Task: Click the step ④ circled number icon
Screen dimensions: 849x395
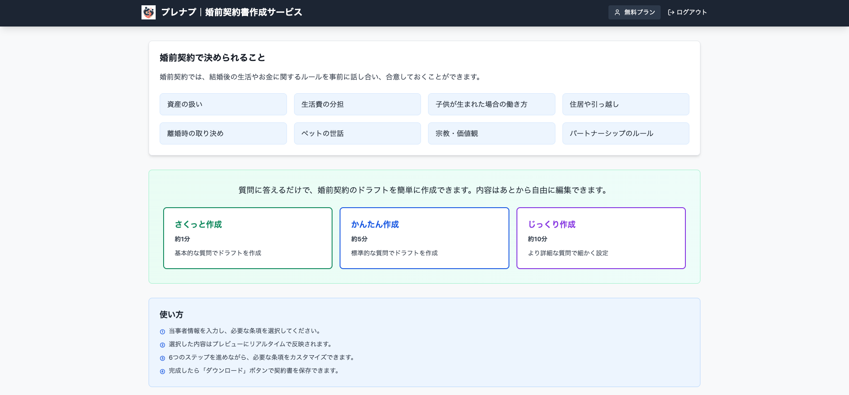Action: (x=162, y=372)
